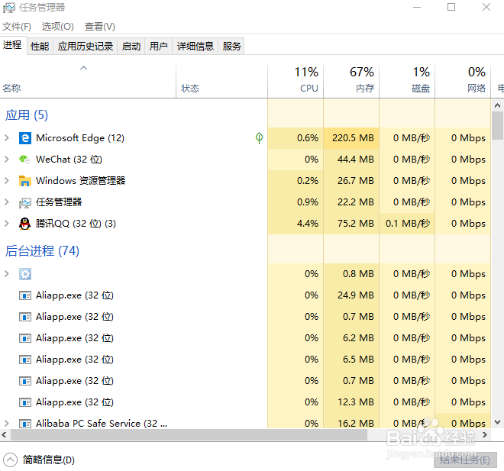Expand the Windows 资源管理器 process group
504x471 pixels.
click(x=6, y=181)
